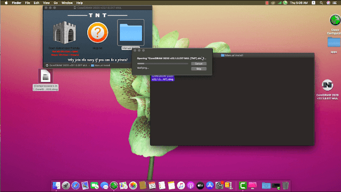341x192 pixels.
Task: Open the blue folder stack in Dock
Action: (266, 186)
